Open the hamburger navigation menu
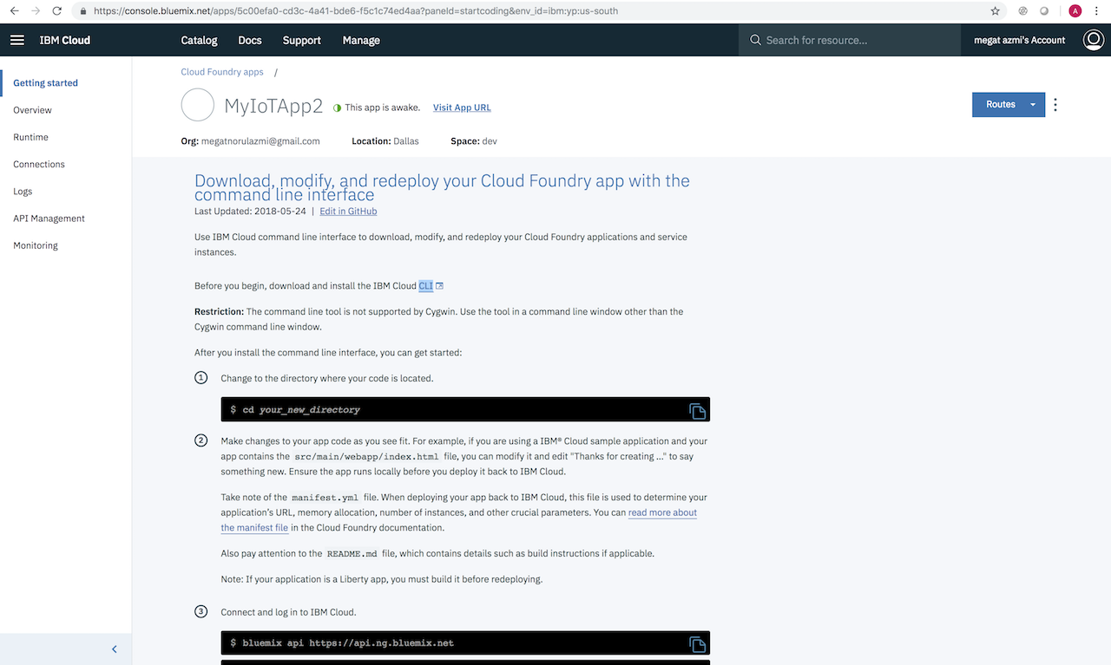 coord(17,40)
